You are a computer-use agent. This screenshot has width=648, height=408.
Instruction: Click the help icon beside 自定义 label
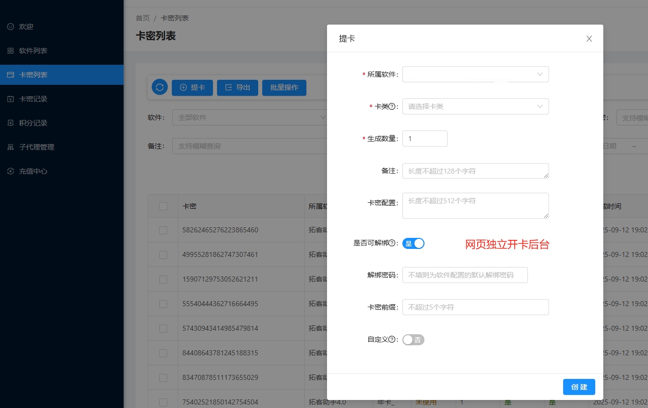coord(392,340)
